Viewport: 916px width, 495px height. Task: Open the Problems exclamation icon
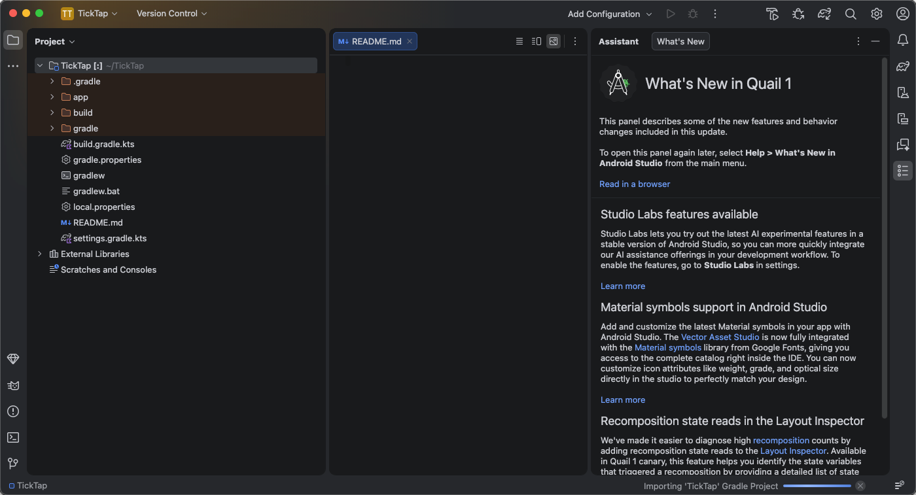13,411
